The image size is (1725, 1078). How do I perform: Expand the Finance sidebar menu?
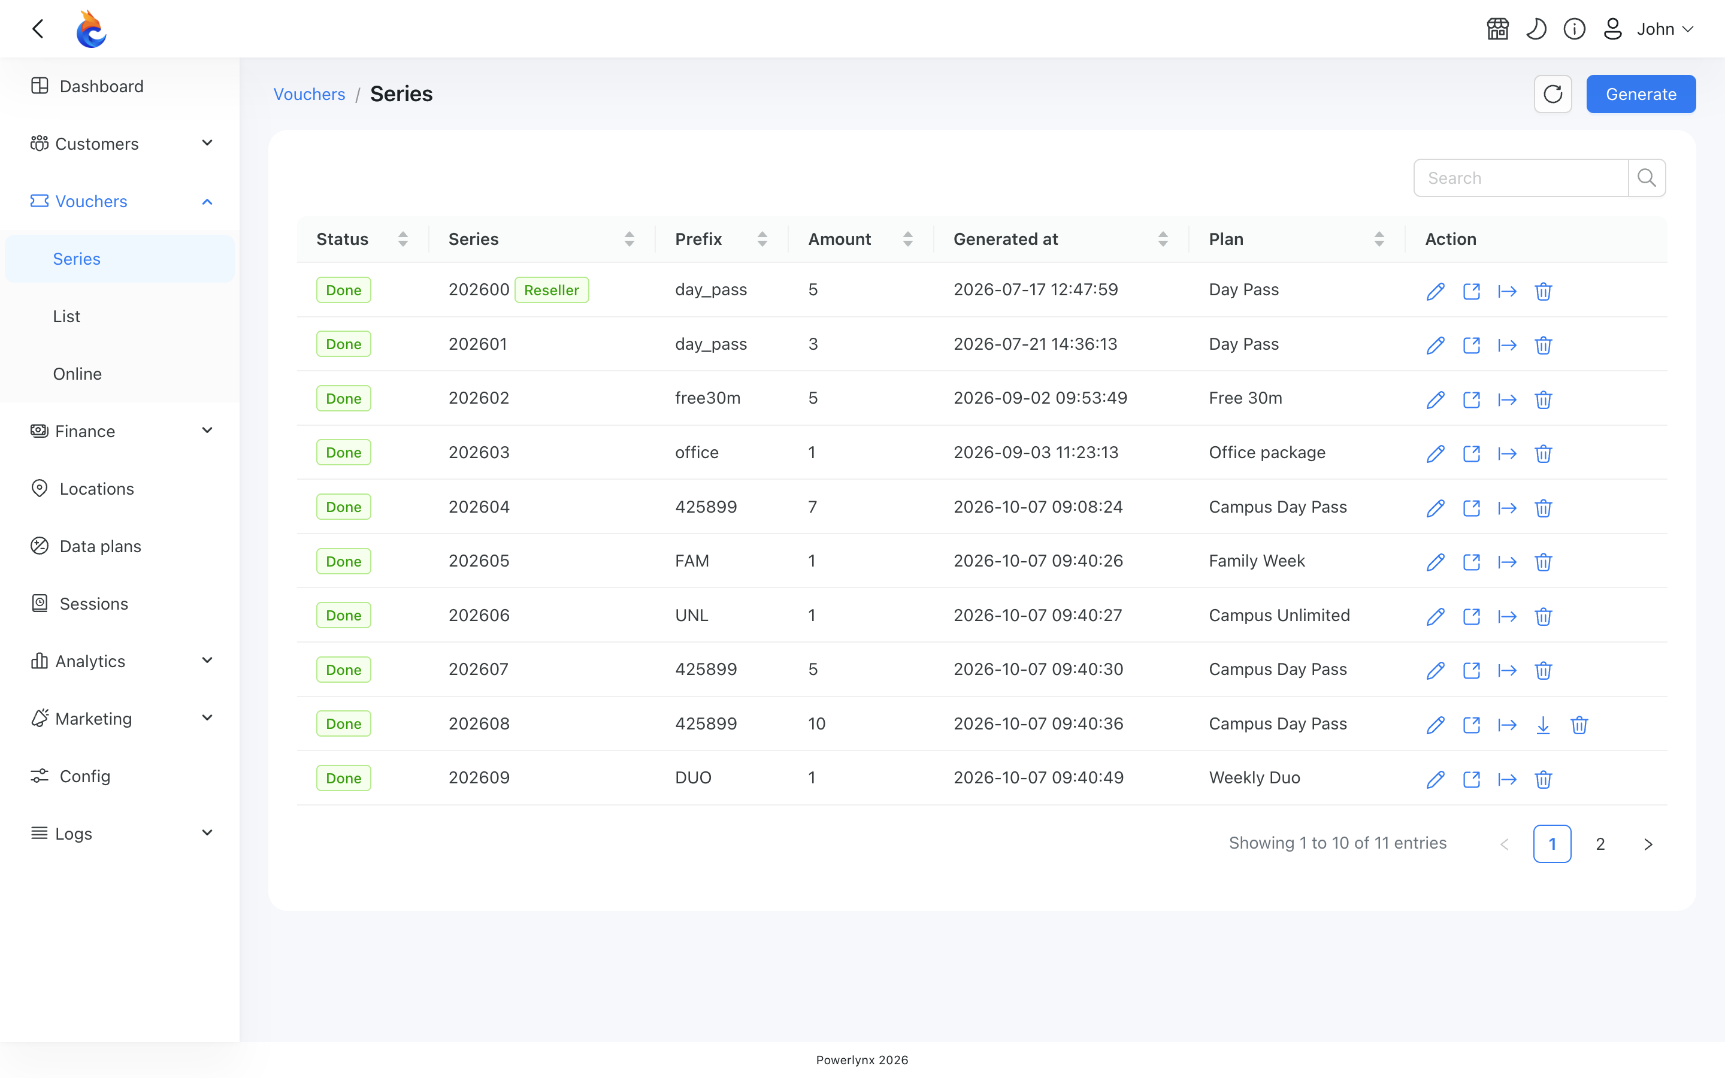click(120, 431)
